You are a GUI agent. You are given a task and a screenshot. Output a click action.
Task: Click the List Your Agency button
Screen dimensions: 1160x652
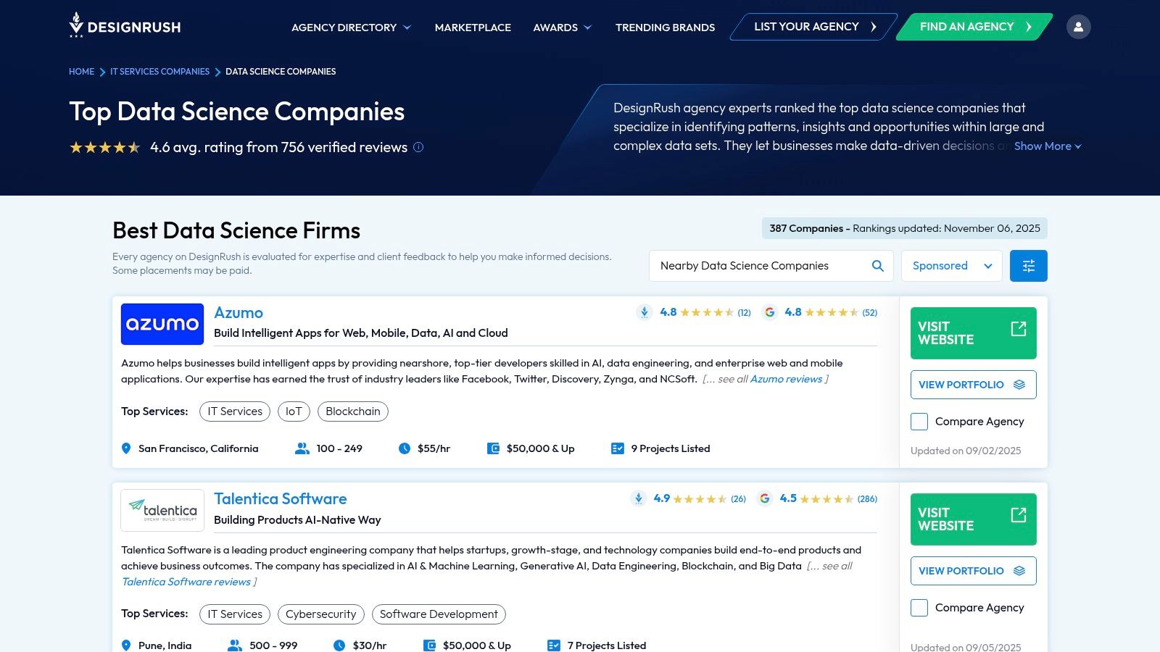point(814,27)
